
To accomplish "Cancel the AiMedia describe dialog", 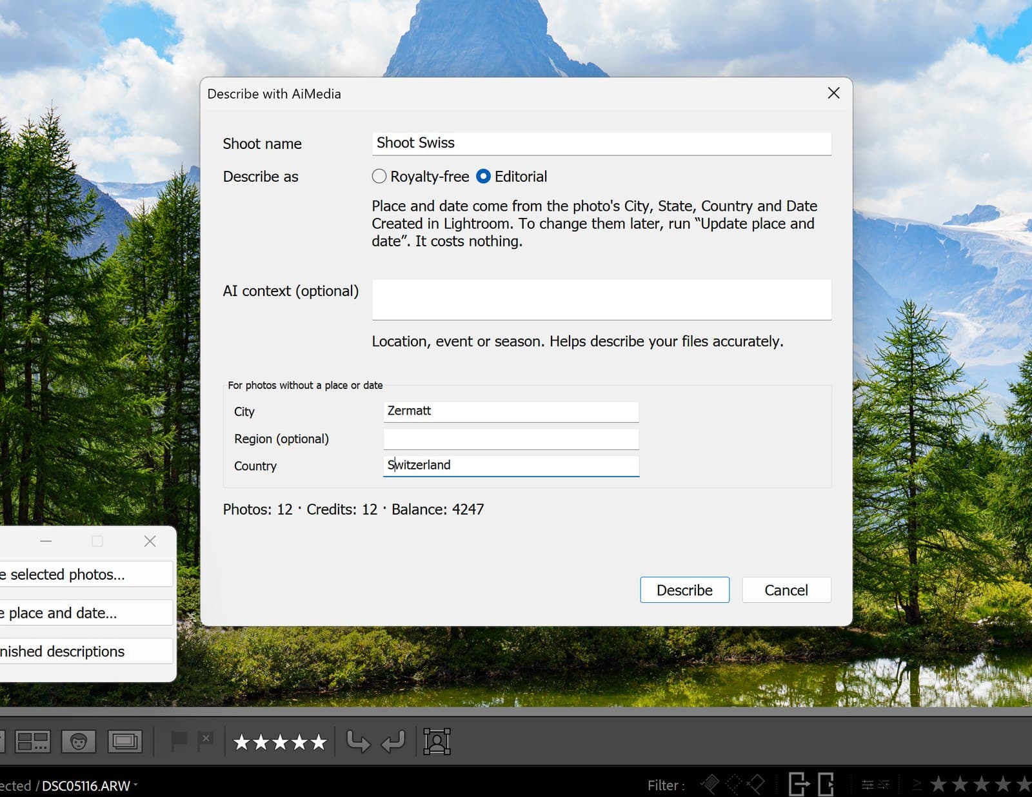I will (x=786, y=590).
